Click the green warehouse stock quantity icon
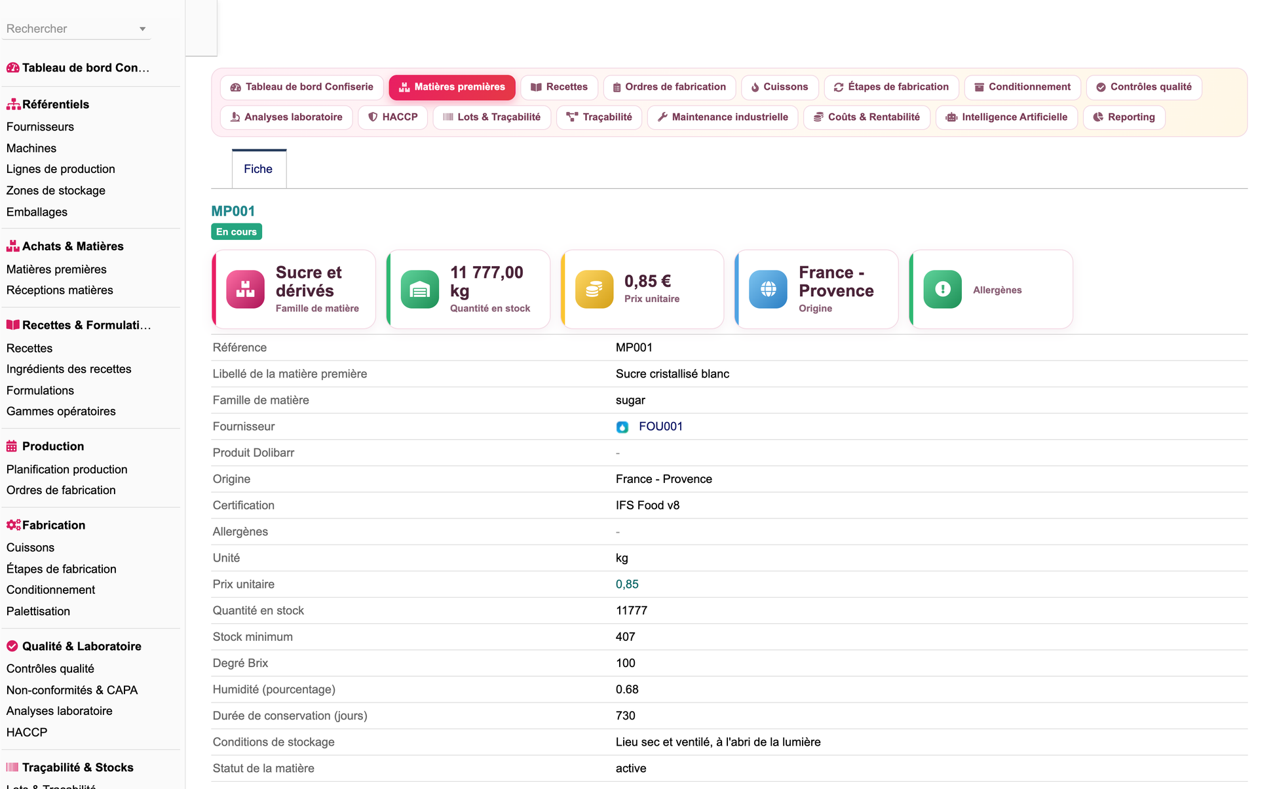The image size is (1275, 789). click(x=419, y=289)
